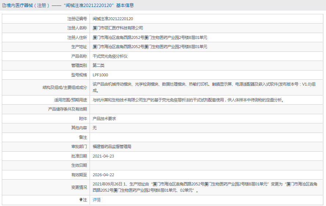The height and width of the screenshot is (206, 326).
Task: Click the header title 境内医疗器械（注册）基本信息
Action: click(x=70, y=6)
